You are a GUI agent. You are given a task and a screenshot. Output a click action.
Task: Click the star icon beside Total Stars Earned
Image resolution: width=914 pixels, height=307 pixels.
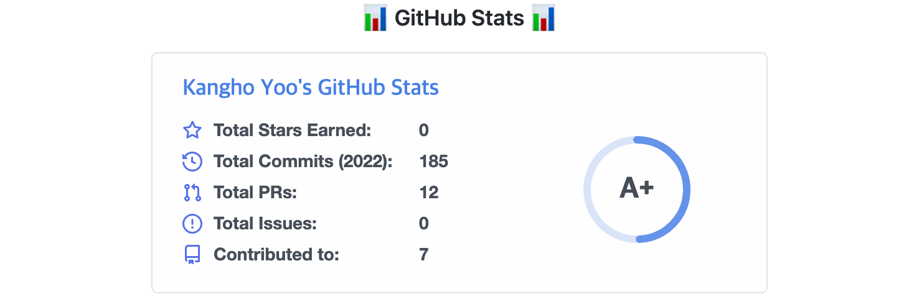[192, 131]
